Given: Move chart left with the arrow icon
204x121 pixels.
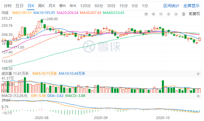Looking at the screenshot, I should click(168, 14).
